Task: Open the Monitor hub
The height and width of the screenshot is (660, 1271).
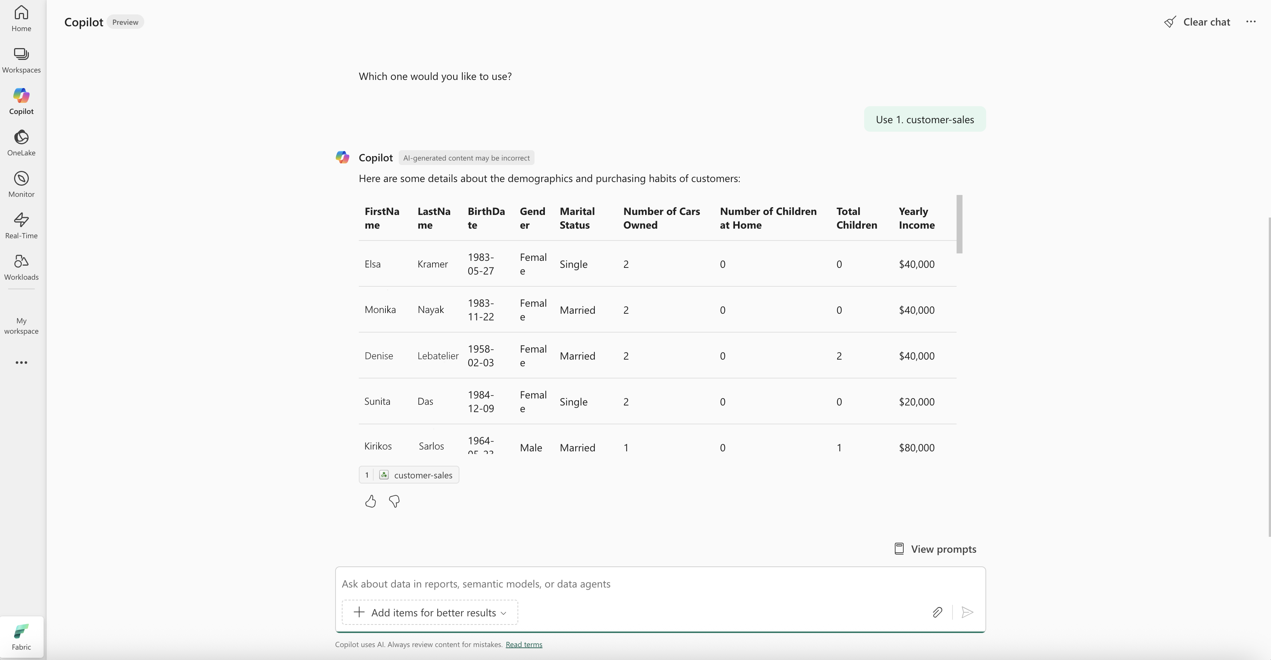Action: (x=21, y=184)
